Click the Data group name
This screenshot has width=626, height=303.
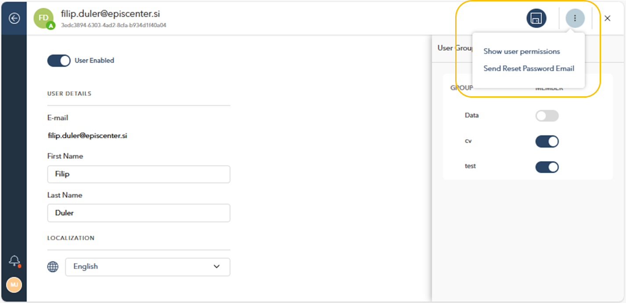pyautogui.click(x=471, y=116)
